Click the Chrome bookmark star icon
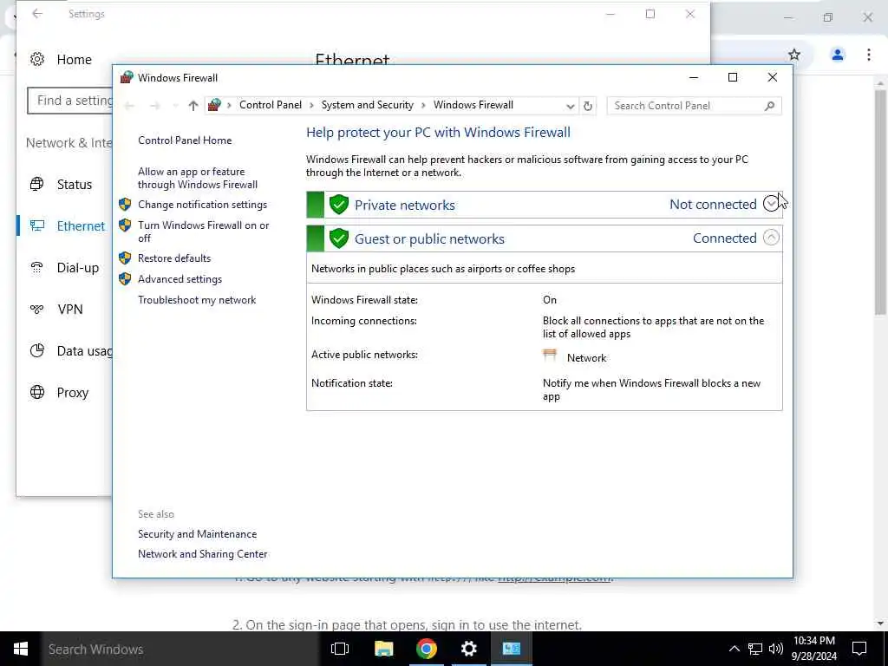Image resolution: width=888 pixels, height=666 pixels. [x=794, y=55]
